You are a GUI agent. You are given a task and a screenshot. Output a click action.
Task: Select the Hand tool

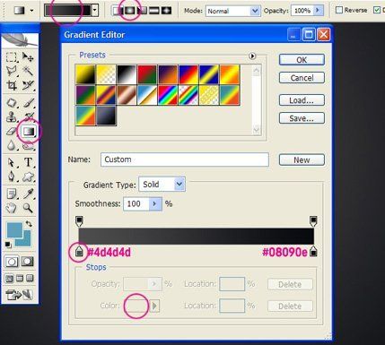[x=12, y=208]
